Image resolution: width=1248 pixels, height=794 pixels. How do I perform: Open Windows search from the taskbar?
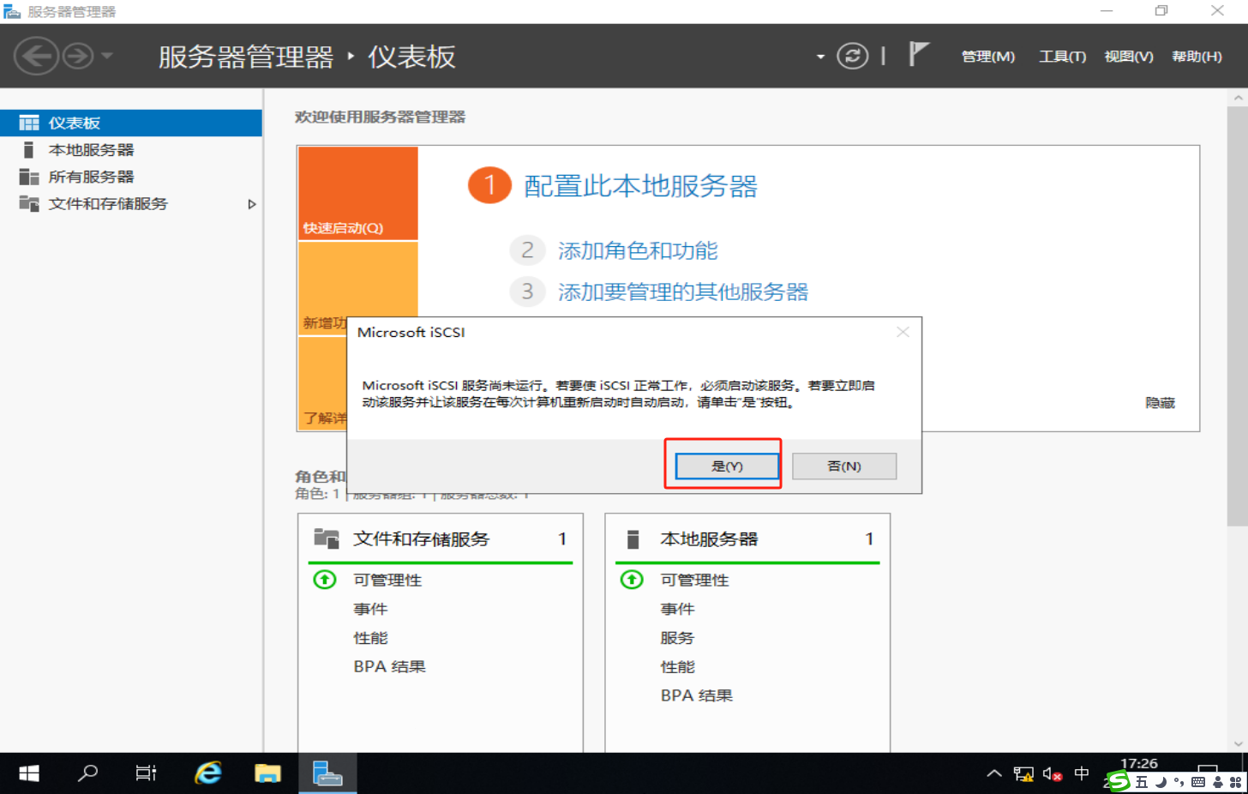tap(87, 773)
